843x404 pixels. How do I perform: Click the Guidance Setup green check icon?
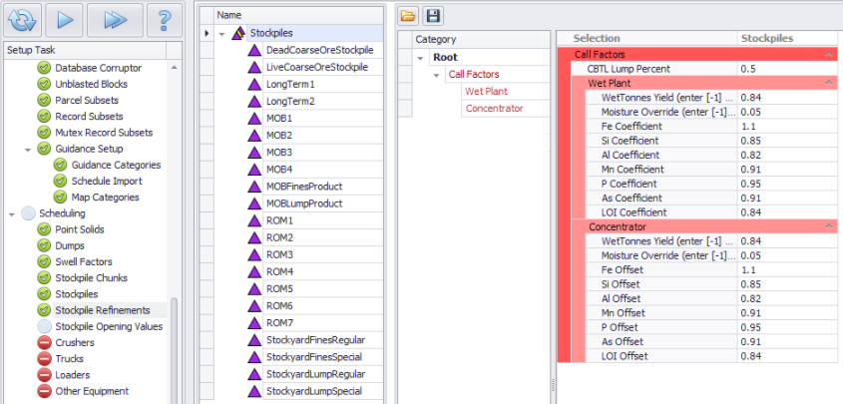(44, 149)
